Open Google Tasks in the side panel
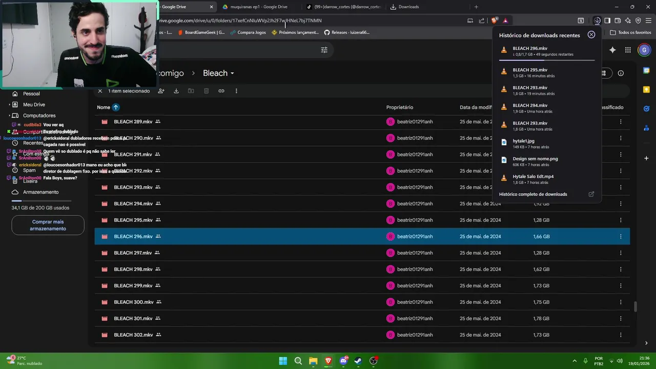This screenshot has height=369, width=656. pyautogui.click(x=646, y=109)
